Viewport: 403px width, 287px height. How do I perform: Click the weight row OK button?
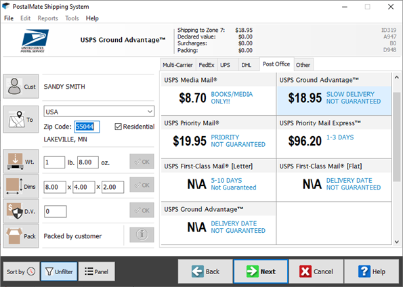pos(142,162)
